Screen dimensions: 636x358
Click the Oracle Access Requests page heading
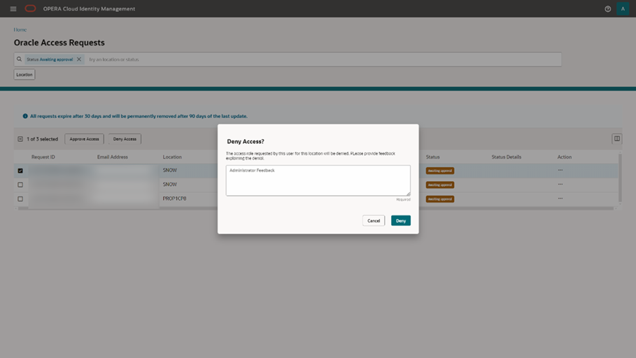pos(59,43)
